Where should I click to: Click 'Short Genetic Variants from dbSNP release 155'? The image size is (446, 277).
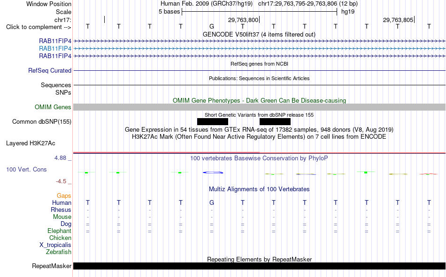tap(259, 115)
